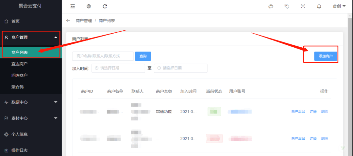Click the tag icon in header

pos(287,6)
